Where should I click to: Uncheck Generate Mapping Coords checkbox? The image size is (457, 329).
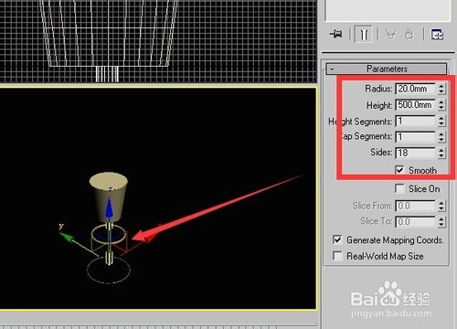tap(337, 239)
